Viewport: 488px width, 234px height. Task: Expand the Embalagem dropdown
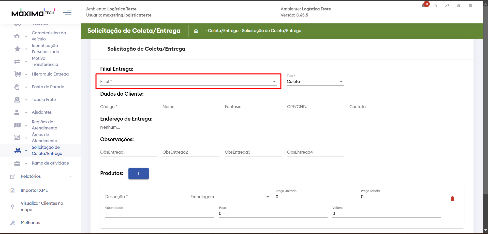230,197
